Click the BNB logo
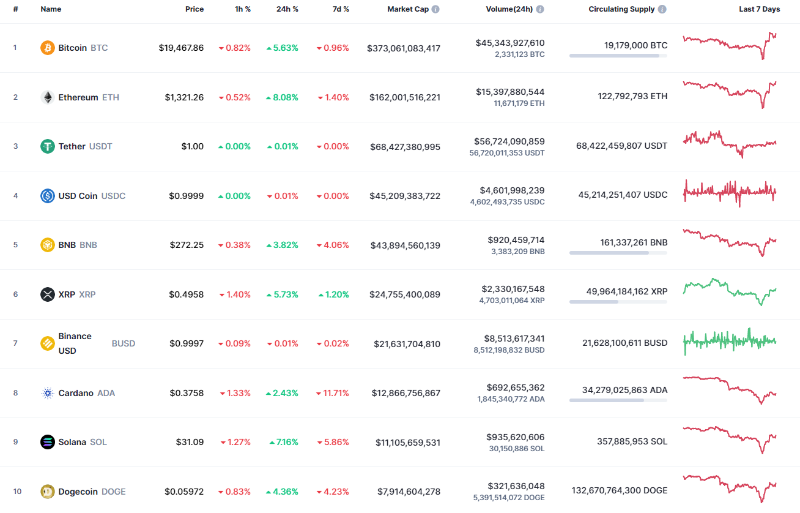This screenshot has width=800, height=513. point(47,244)
